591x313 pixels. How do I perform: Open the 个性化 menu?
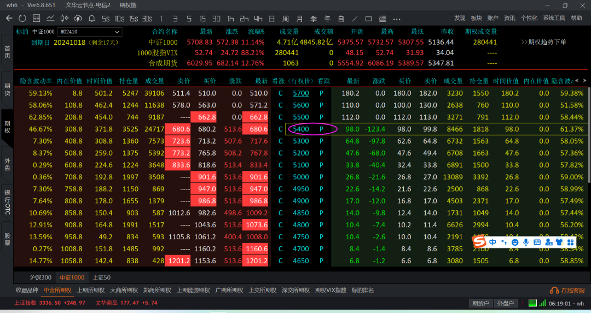[x=529, y=18]
